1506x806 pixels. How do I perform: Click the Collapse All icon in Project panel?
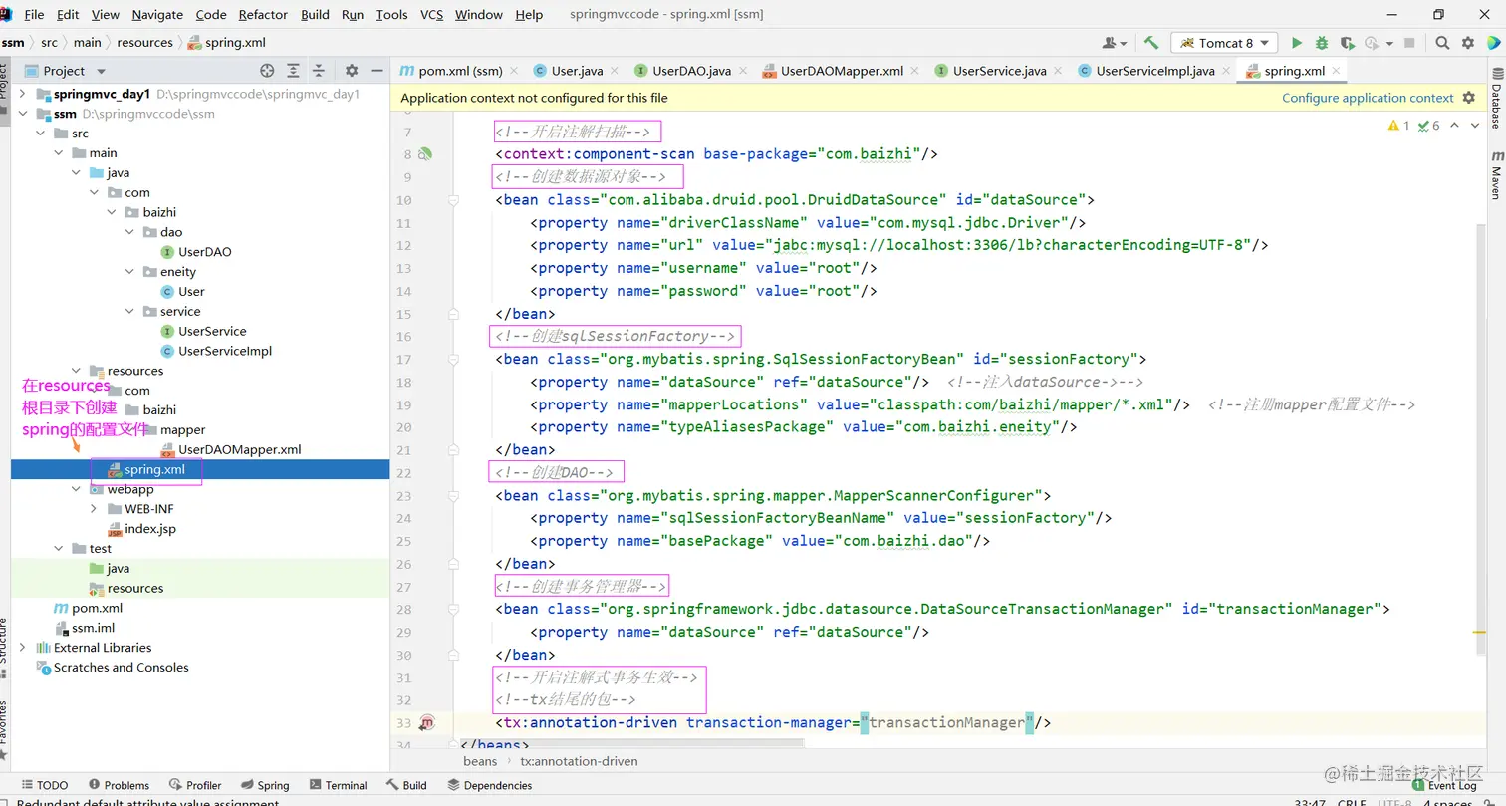[319, 71]
